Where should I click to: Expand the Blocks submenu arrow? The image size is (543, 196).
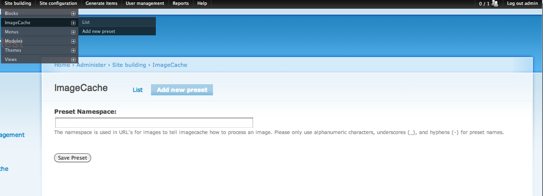[x=73, y=14]
